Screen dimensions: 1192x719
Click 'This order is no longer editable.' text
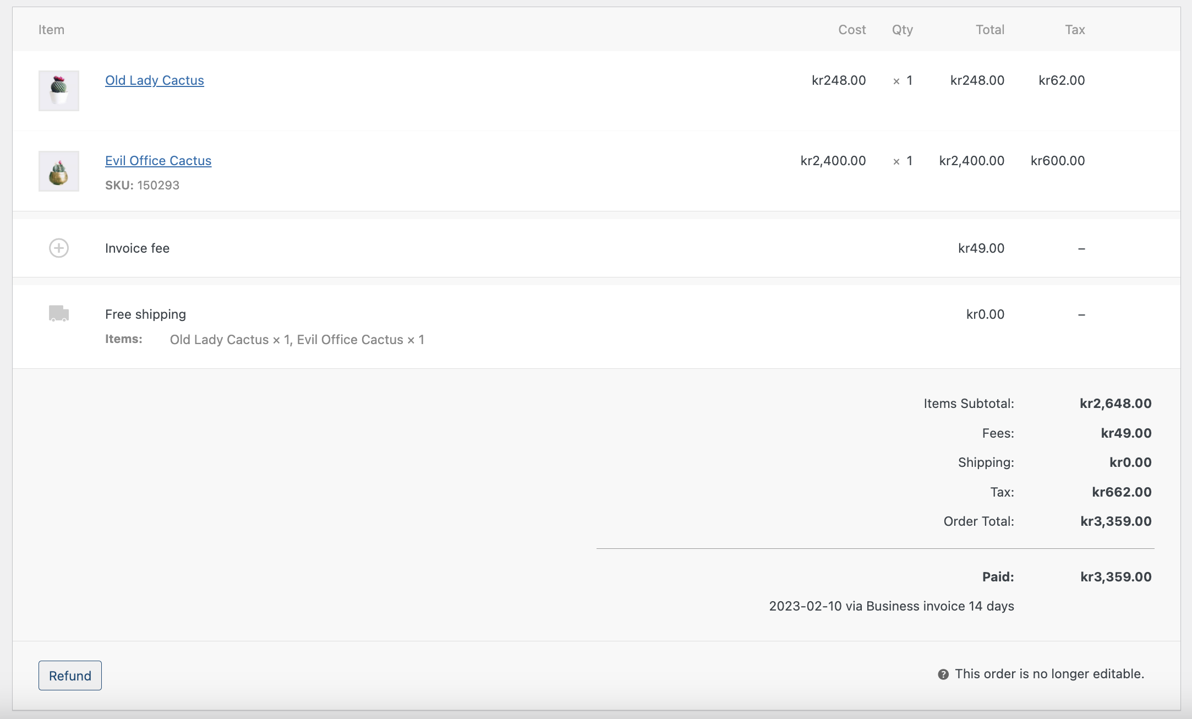1049,674
